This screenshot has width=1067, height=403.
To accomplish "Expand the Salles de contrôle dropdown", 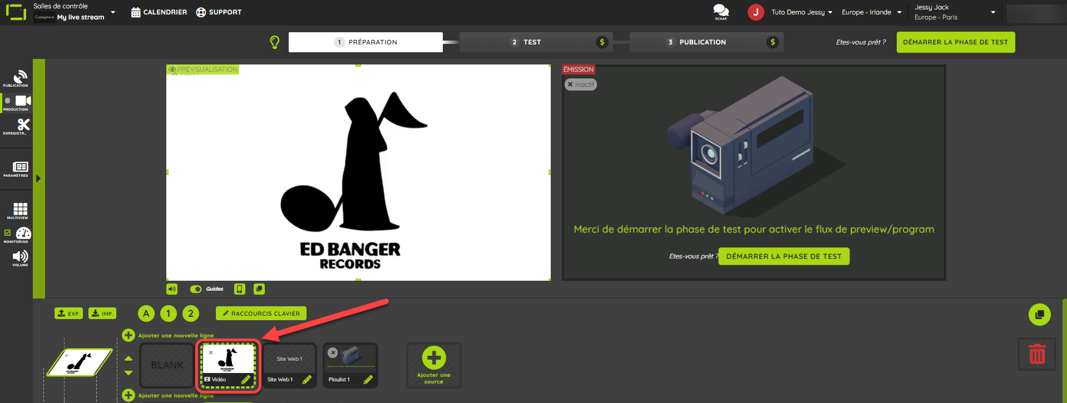I will (x=113, y=12).
